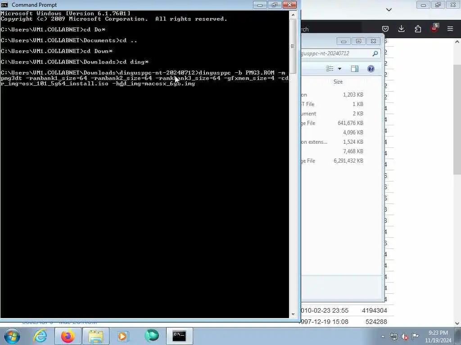The width and height of the screenshot is (461, 345).
Task: Open the Action Center flag icon
Action: [415, 336]
